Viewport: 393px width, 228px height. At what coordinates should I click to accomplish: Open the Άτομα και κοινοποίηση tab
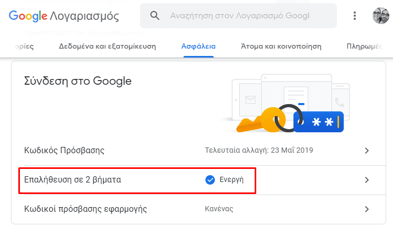[x=281, y=47]
